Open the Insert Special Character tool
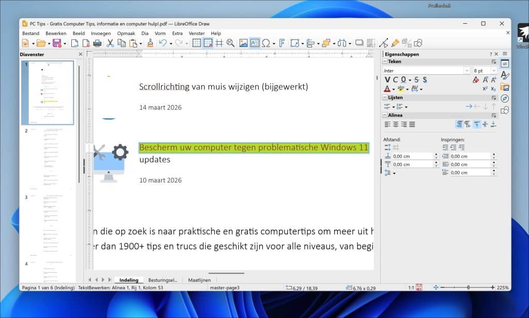 pos(267,43)
